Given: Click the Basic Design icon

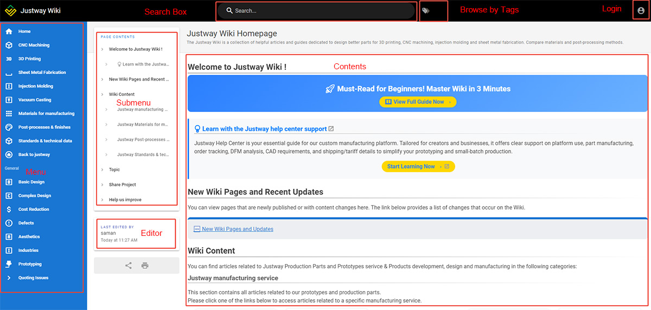Looking at the screenshot, I should [9, 182].
